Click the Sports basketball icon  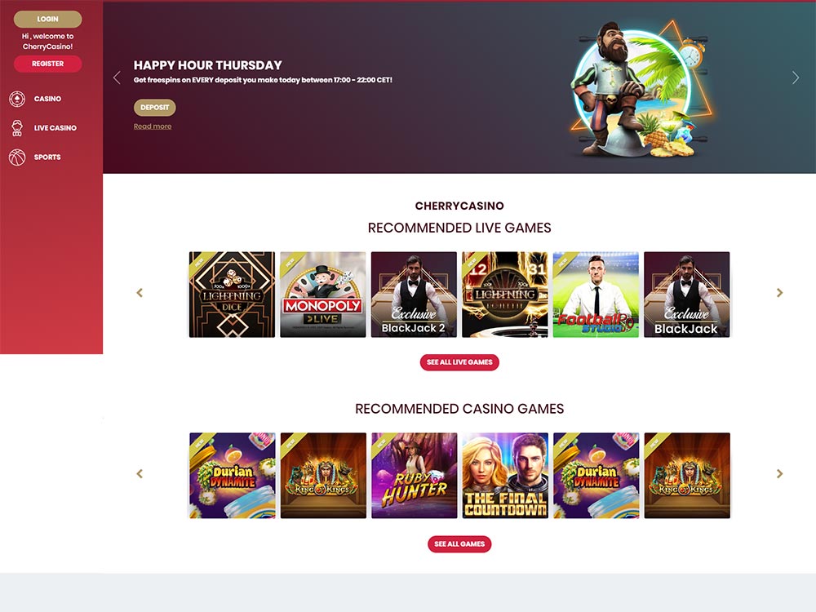pos(17,157)
